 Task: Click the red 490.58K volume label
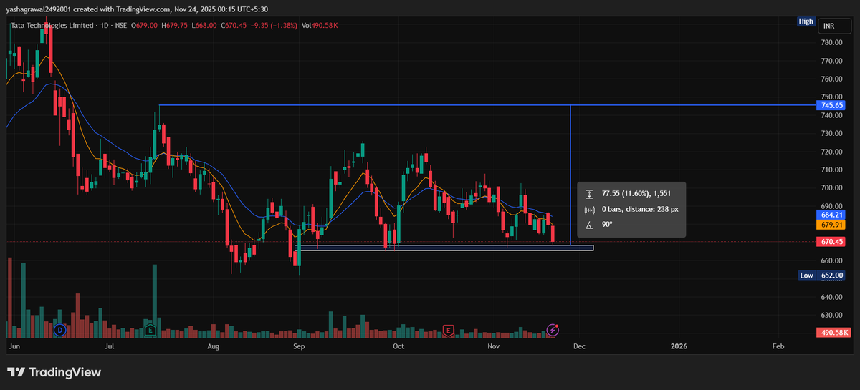tap(833, 333)
